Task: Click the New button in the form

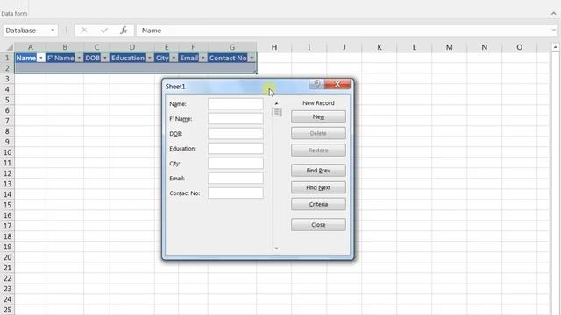Action: point(318,116)
